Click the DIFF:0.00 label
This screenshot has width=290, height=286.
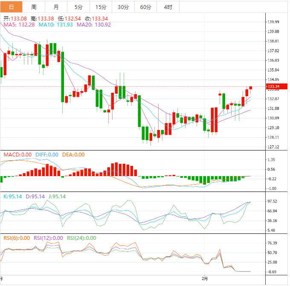point(47,155)
